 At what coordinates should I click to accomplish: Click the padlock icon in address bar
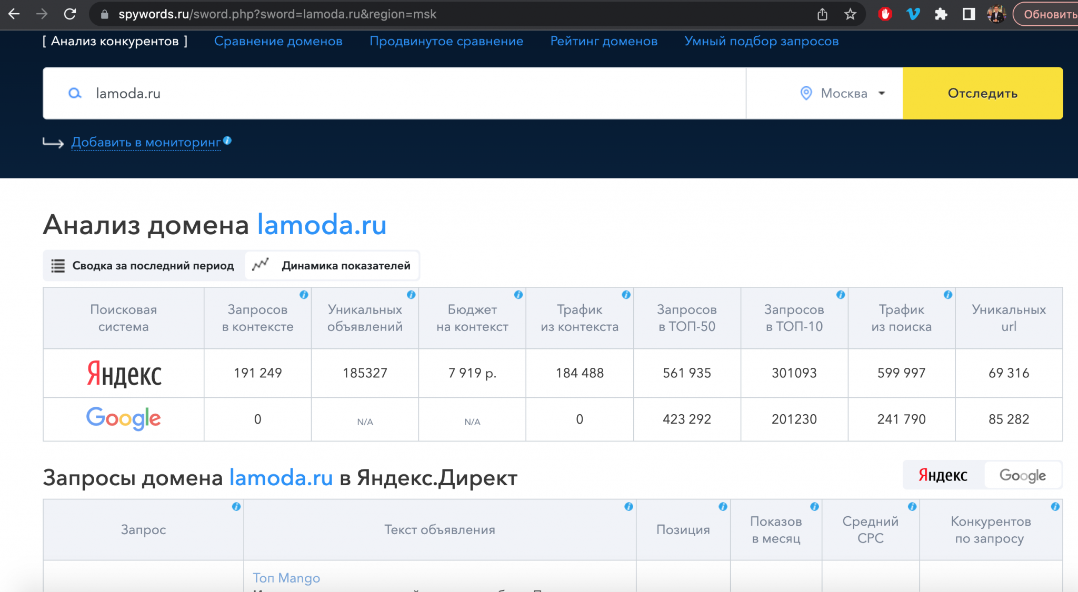click(x=104, y=15)
